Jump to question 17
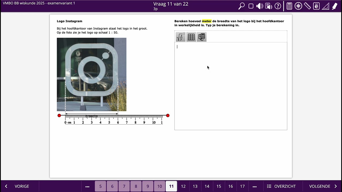The image size is (342, 192). tap(242, 186)
